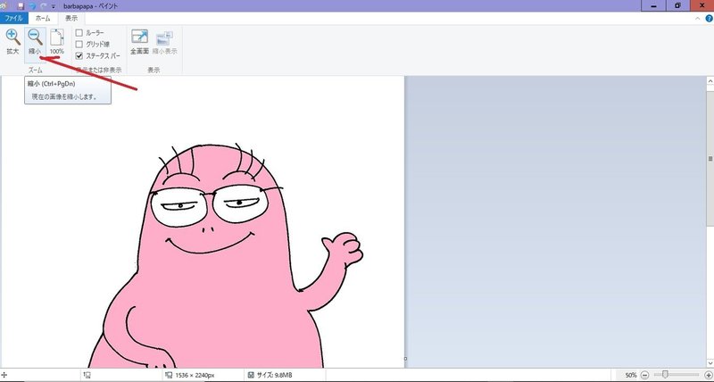Click the Paint app icon in title bar
The image size is (714, 382).
[x=4, y=6]
